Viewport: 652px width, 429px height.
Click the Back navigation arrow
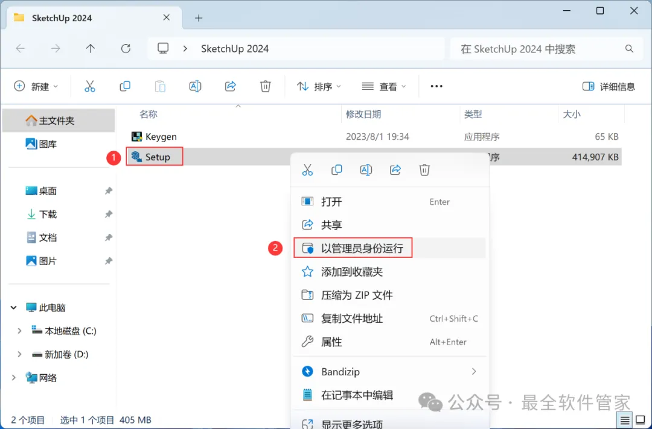[21, 49]
